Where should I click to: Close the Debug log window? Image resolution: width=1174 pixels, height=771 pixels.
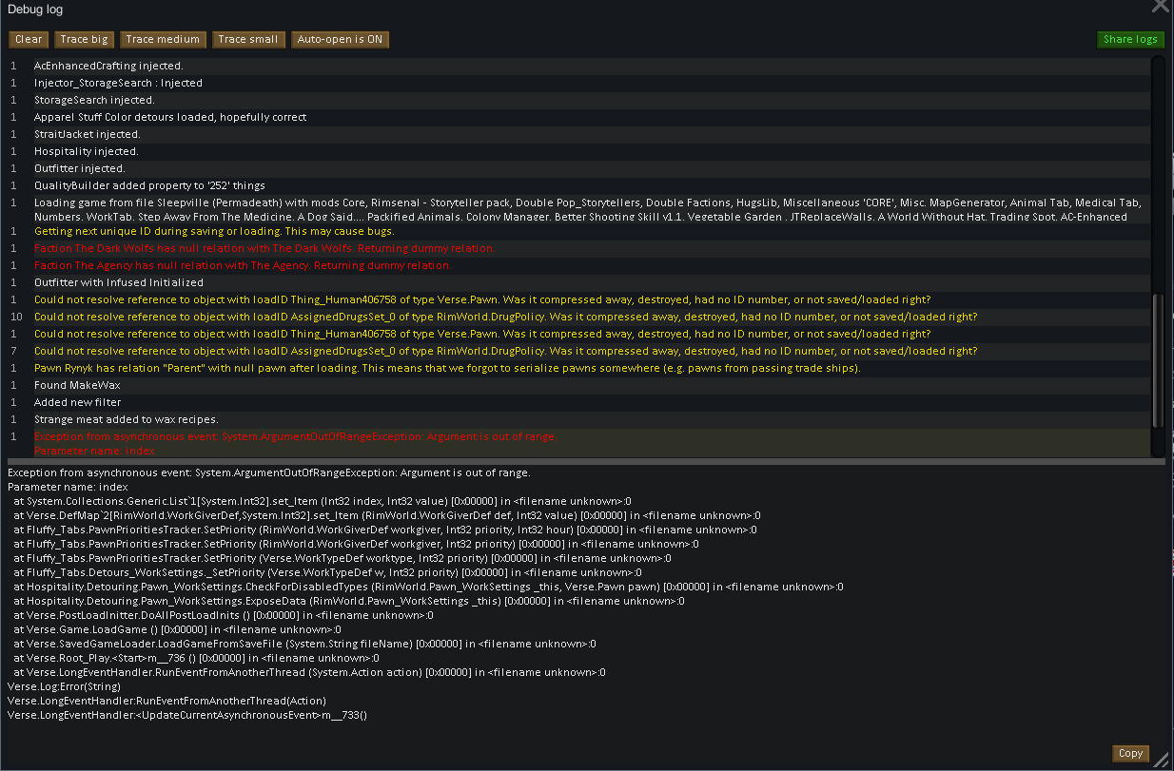click(1160, 6)
